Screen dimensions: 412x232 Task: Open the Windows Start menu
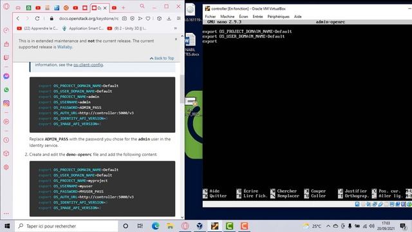click(7, 226)
